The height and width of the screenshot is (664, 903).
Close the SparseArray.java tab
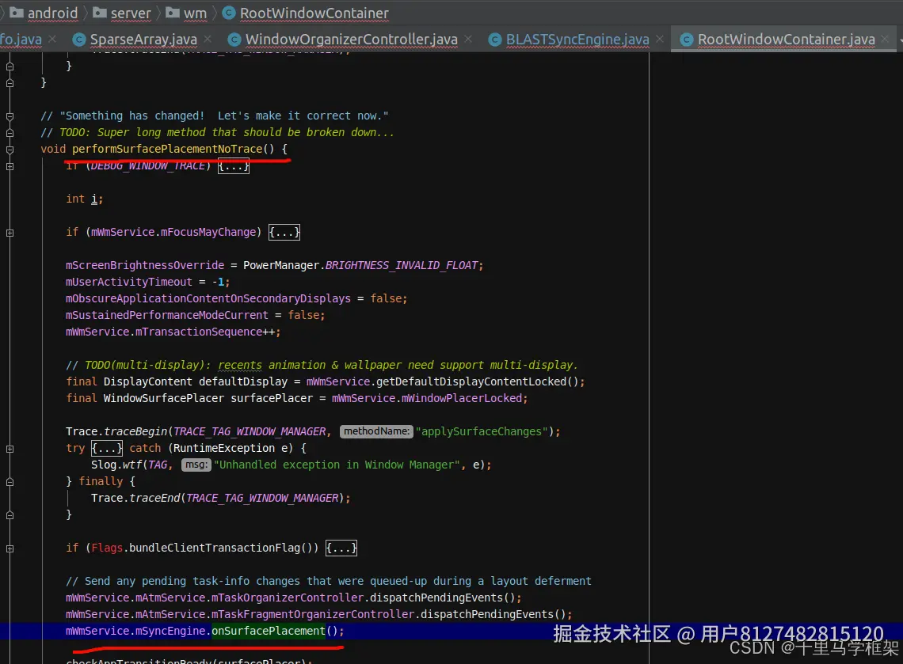[208, 39]
